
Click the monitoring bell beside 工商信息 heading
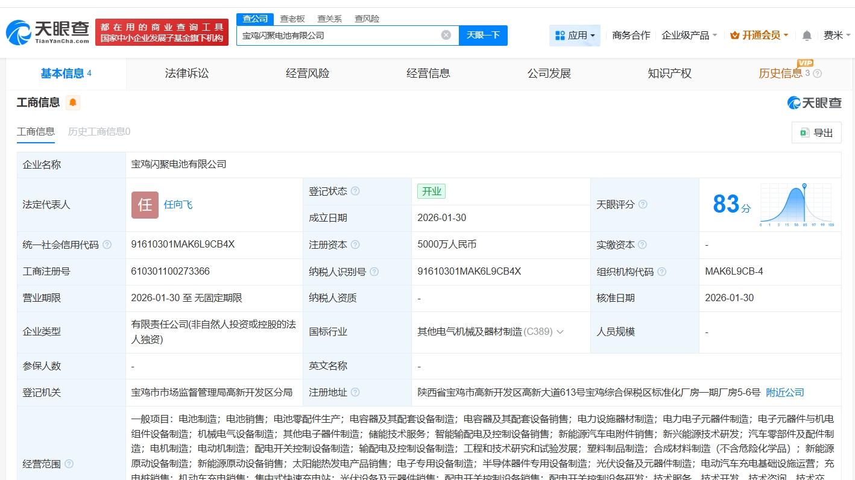click(72, 102)
